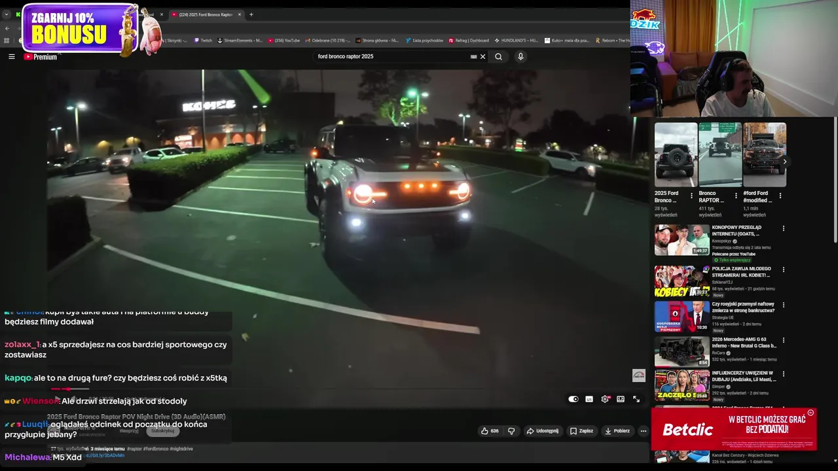Open 'INFLUENCERZY UWIĘZIENI W DUBAJU' video title

pos(744,376)
